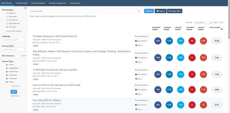Screen dimensions: 230x113
Task: Uncheck the Guest Posts content type
Action: [7, 71]
